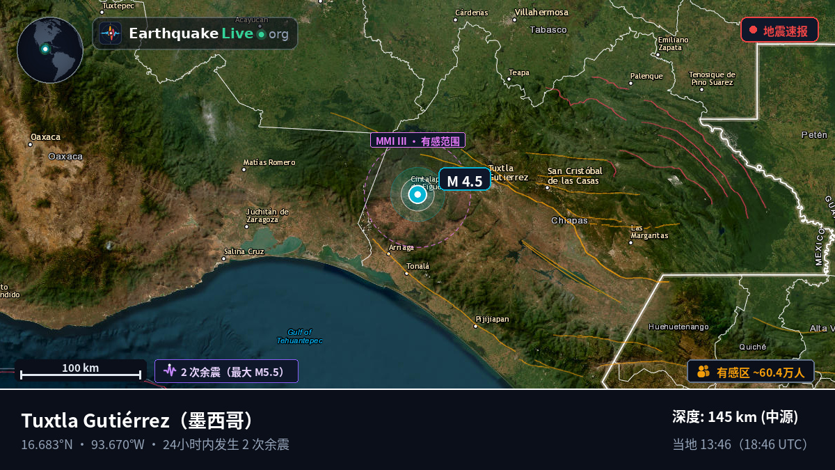Click the red 地震速报 alert badge
This screenshot has width=835, height=470.
point(779,31)
